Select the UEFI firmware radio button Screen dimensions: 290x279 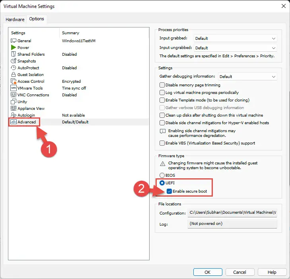click(162, 183)
